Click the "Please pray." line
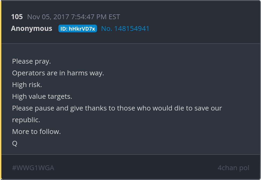The width and height of the screenshot is (261, 180). pos(31,62)
